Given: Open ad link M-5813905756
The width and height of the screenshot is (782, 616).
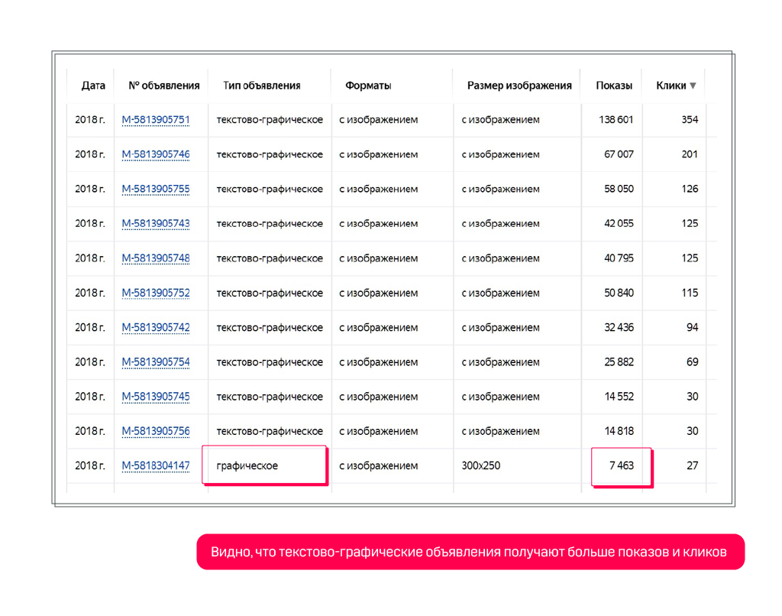Looking at the screenshot, I should pos(156,431).
